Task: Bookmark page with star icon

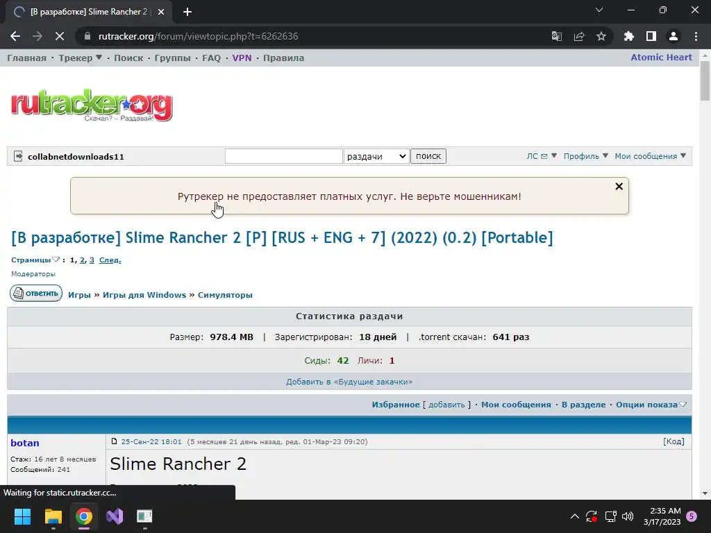Action: 601,36
